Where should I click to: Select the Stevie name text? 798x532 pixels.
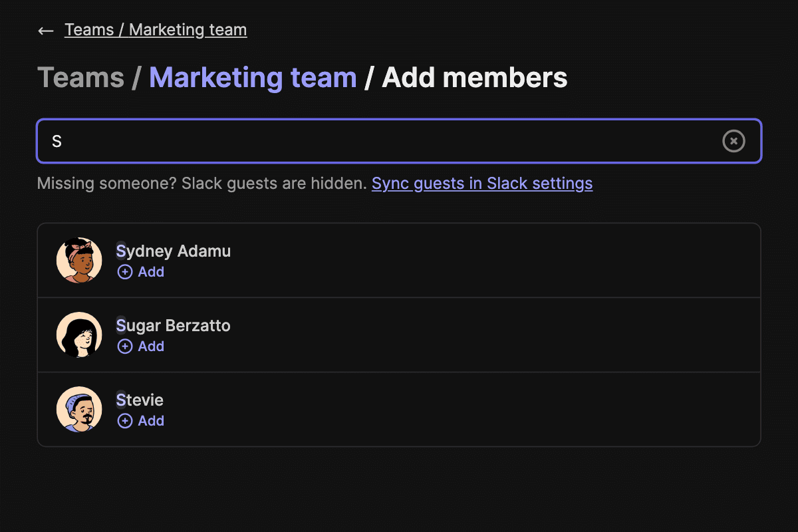point(140,400)
